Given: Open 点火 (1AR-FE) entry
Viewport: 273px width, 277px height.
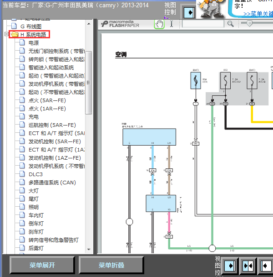Looking at the screenshot, I should pos(47,109).
